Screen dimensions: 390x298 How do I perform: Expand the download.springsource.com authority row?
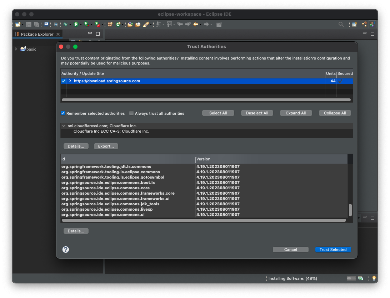pos(70,81)
